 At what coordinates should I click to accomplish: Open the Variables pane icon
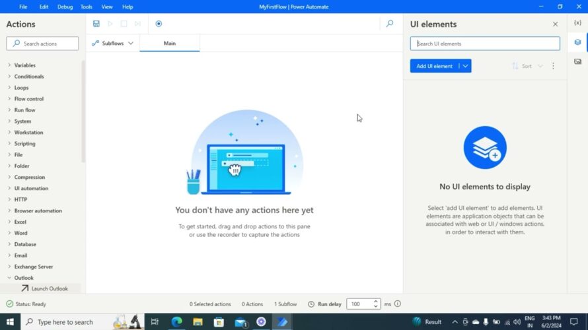click(577, 23)
